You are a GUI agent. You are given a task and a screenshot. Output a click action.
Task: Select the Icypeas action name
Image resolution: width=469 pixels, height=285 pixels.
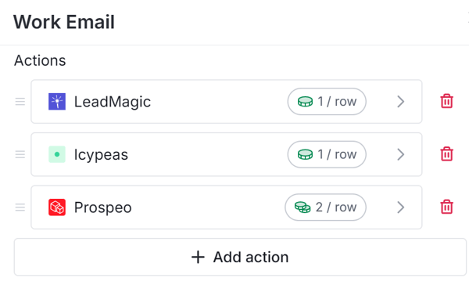(x=101, y=155)
